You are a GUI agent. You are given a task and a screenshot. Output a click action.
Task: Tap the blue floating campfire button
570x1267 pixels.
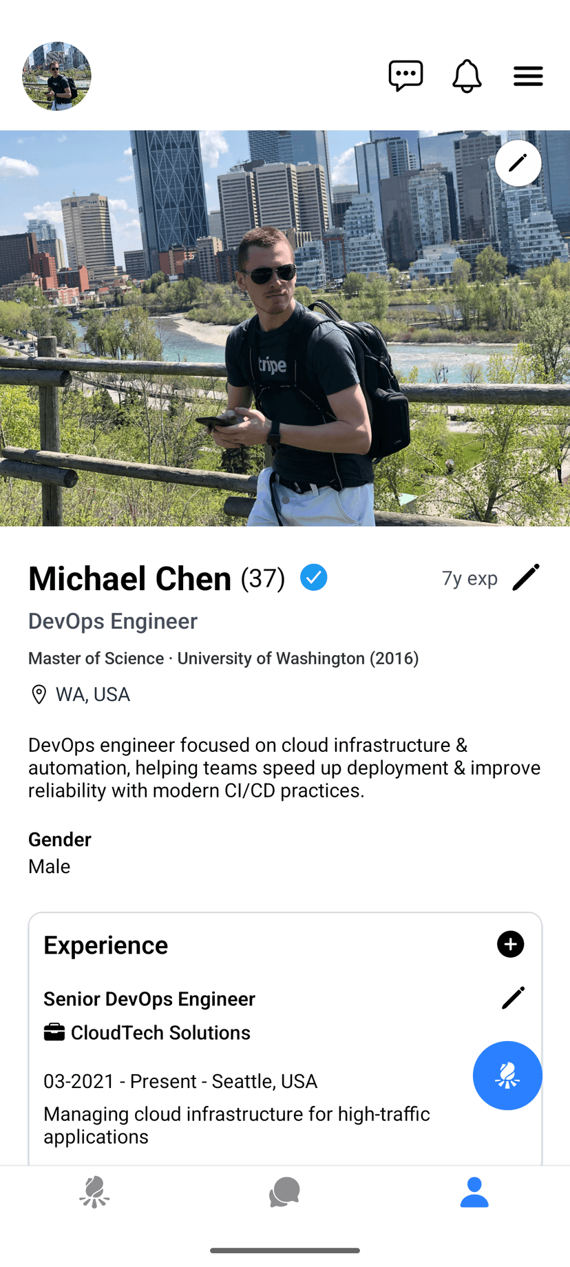tap(507, 1075)
